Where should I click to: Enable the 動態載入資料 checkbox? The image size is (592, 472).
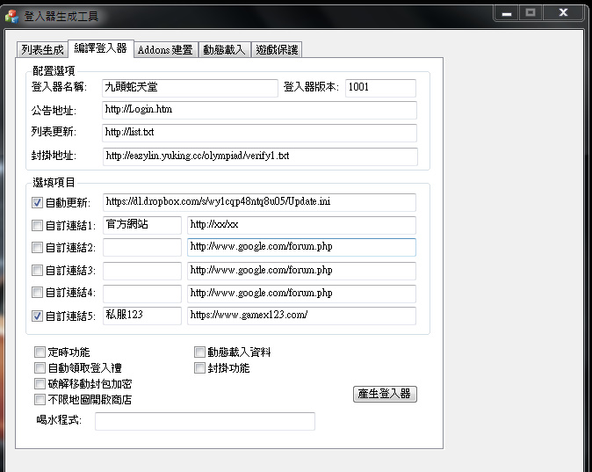(199, 352)
